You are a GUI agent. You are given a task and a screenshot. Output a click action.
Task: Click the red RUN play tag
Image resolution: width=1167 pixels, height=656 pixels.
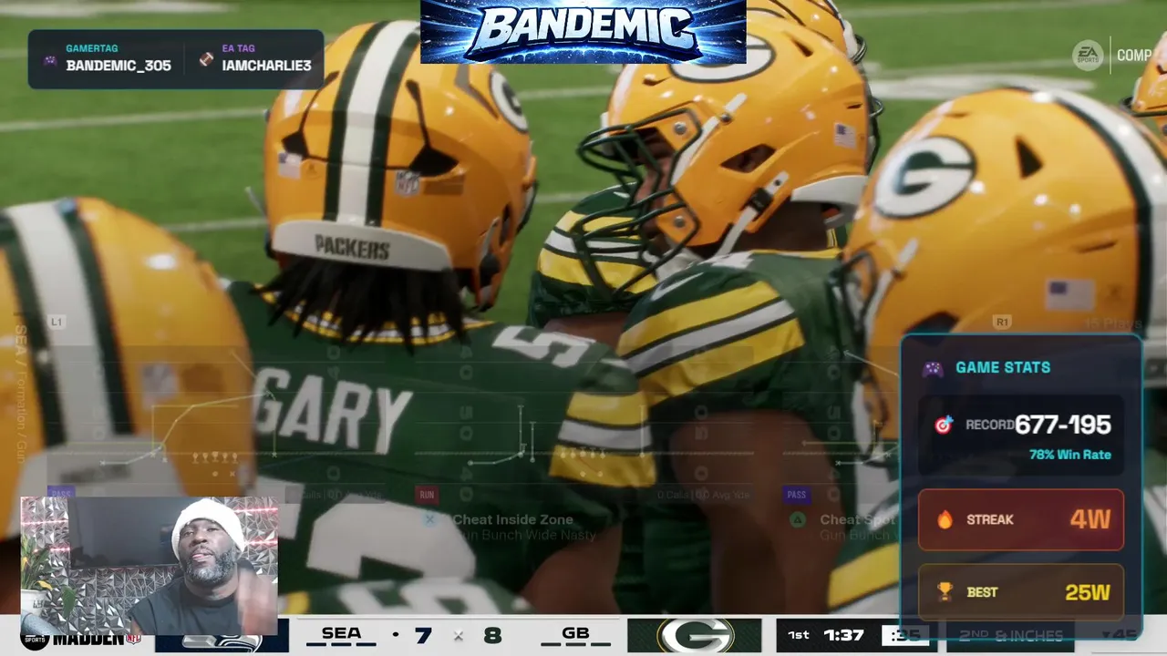(427, 495)
